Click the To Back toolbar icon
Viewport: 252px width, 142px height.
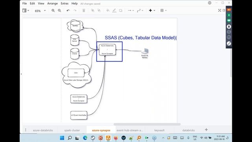(99, 11)
